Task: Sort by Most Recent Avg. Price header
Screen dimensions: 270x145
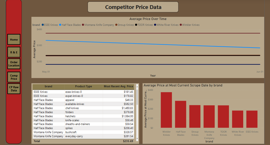Action: click(118, 86)
